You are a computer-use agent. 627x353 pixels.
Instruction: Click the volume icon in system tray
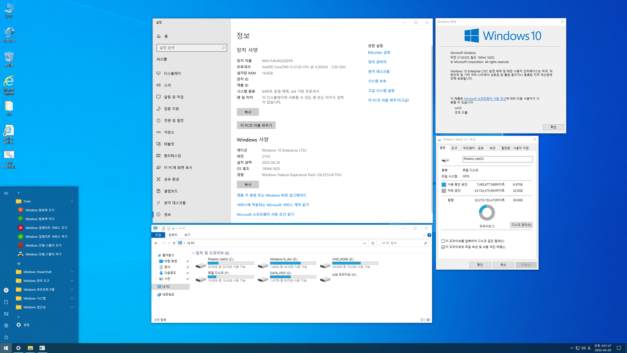pos(583,348)
